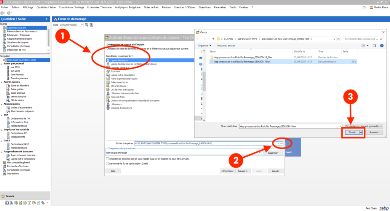Click the Écran de démarrage home icon
The width and height of the screenshot is (390, 211).
(x=56, y=19)
